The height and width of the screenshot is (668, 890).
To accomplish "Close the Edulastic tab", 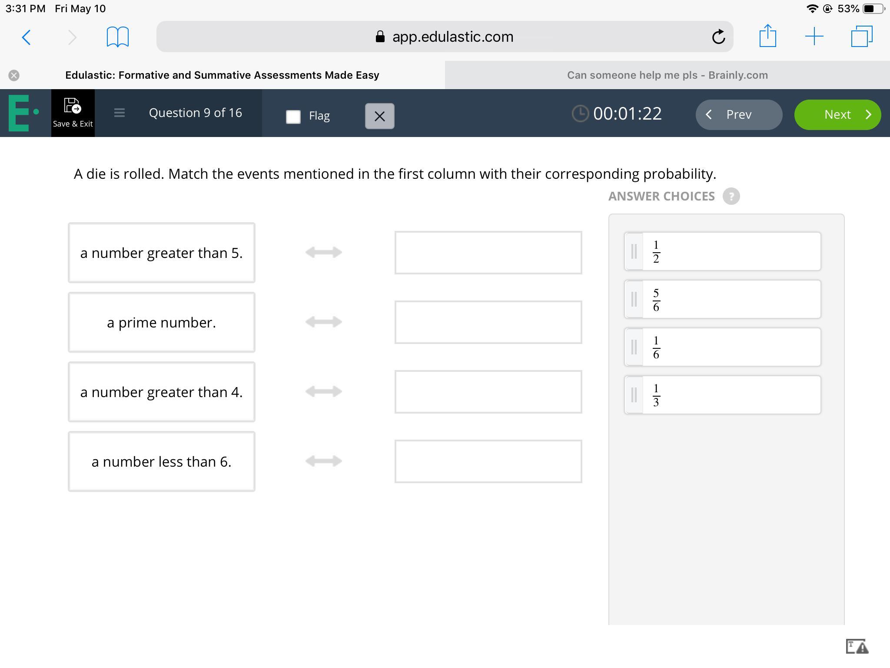I will pos(14,75).
